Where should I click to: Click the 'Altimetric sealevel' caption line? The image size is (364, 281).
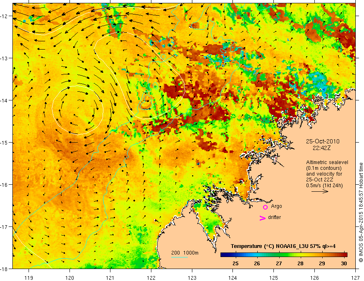coord(327,162)
